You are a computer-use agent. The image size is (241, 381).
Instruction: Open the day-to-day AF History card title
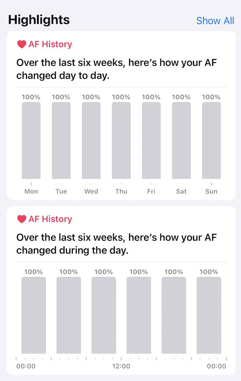(x=50, y=44)
